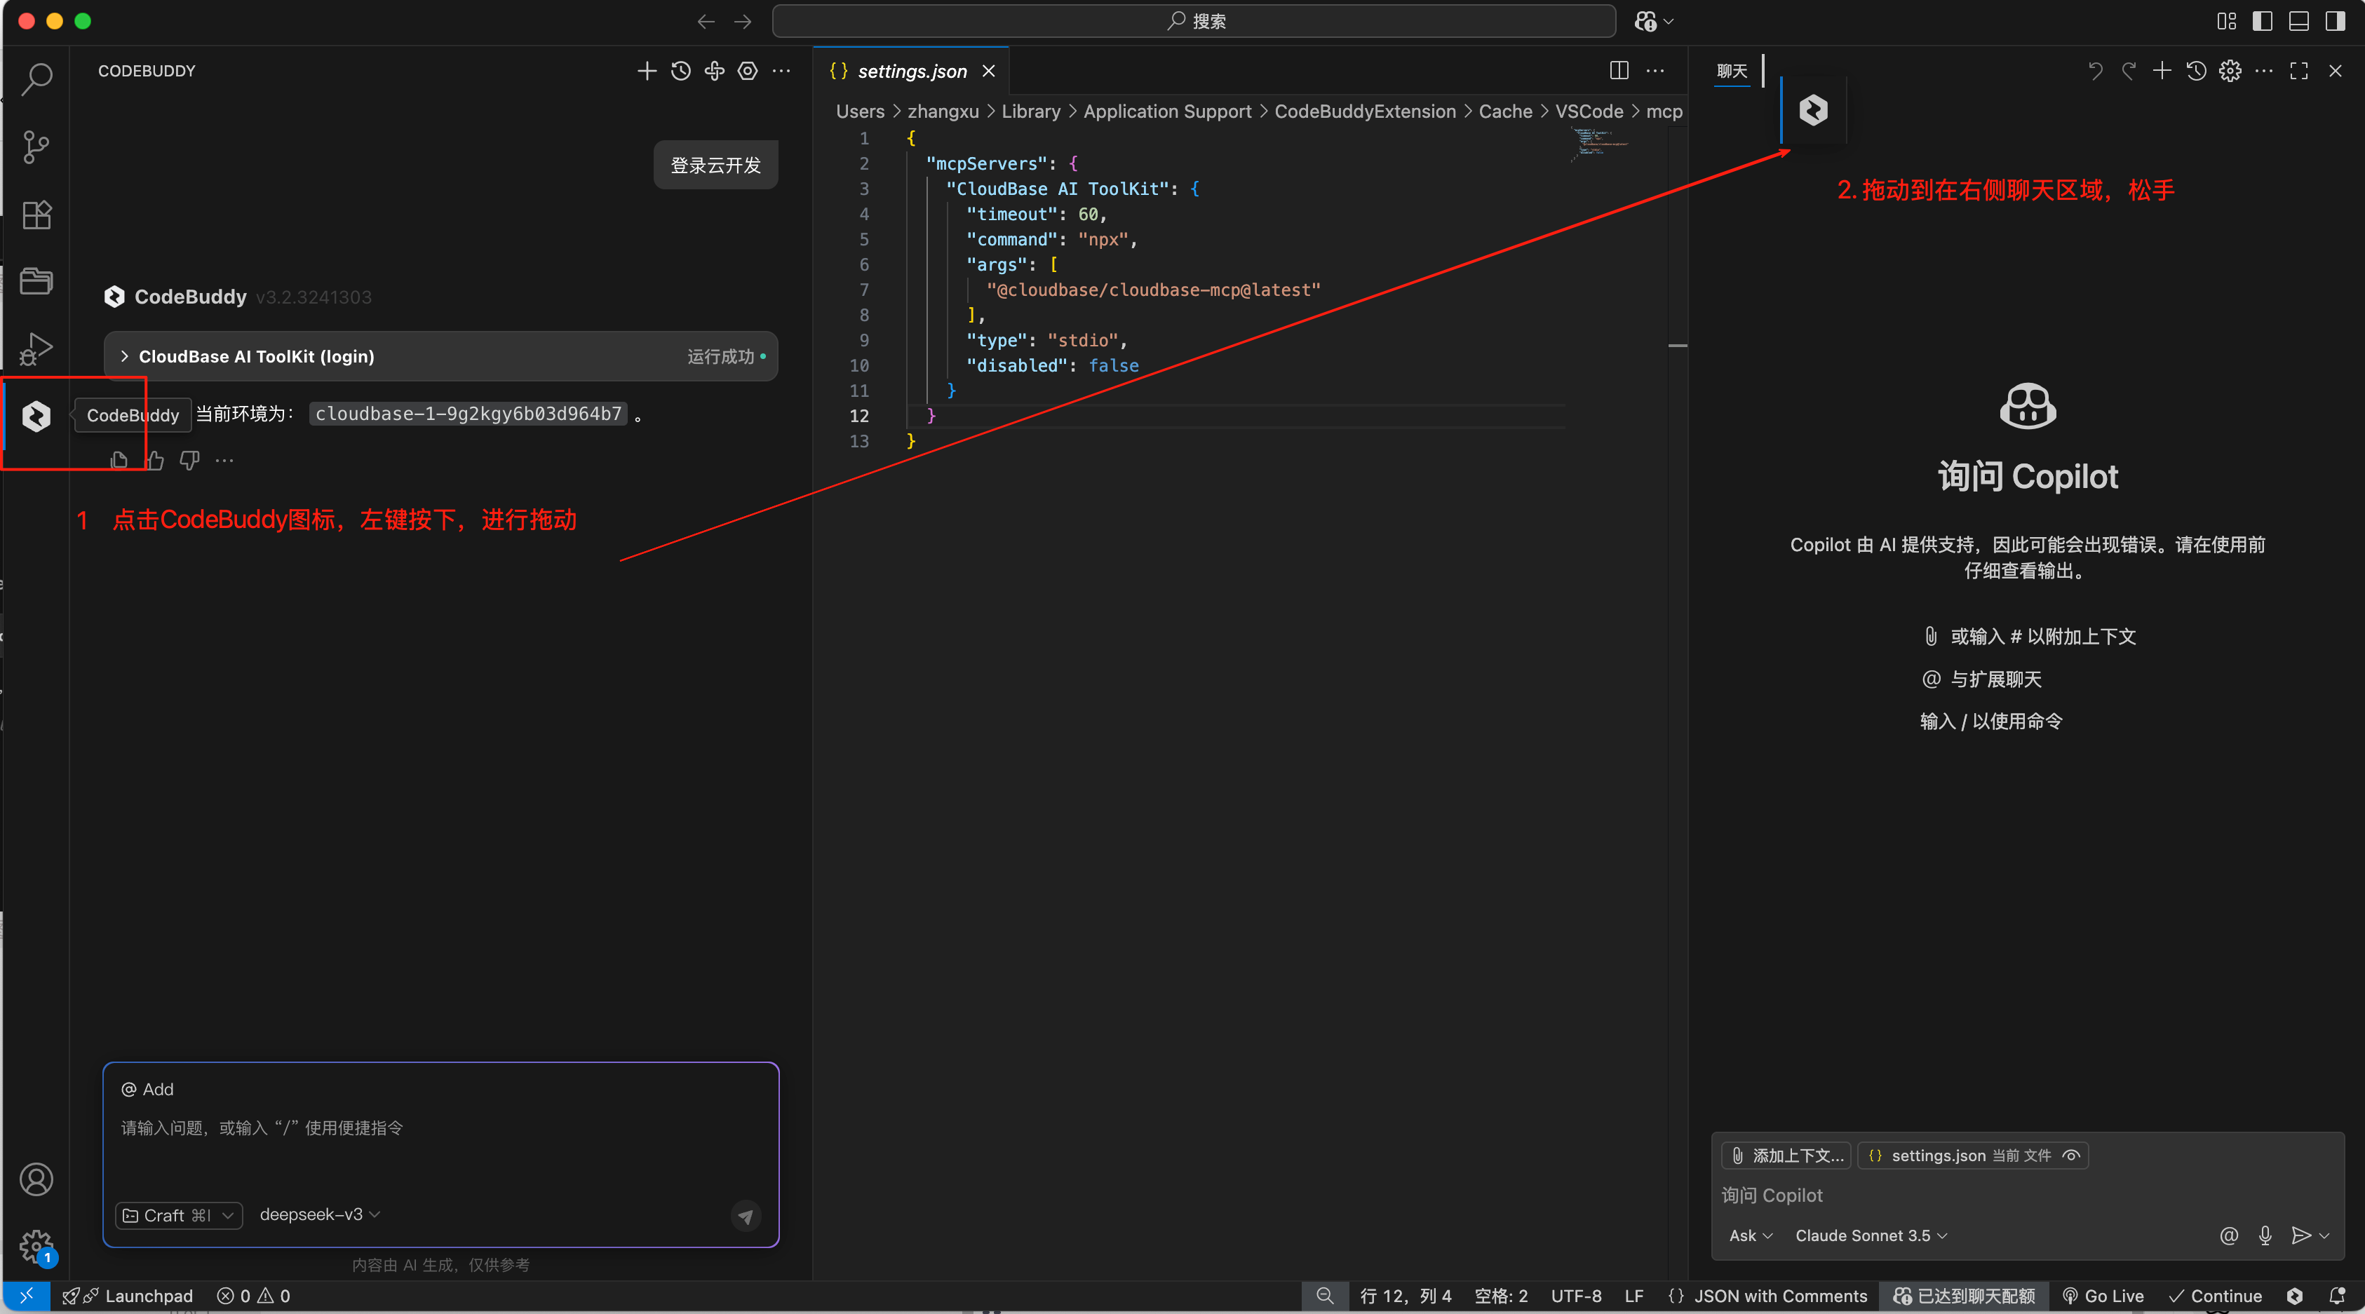Undo last Copilot chat request

click(2095, 71)
